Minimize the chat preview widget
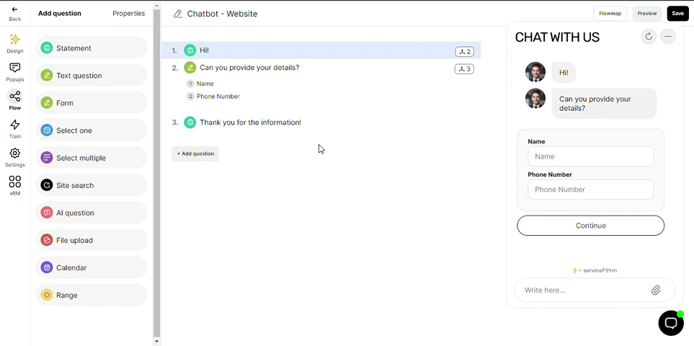Viewport: 694px width, 346px height. pyautogui.click(x=668, y=37)
